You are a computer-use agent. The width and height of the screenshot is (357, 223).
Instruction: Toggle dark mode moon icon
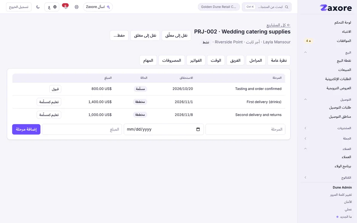[38, 7]
